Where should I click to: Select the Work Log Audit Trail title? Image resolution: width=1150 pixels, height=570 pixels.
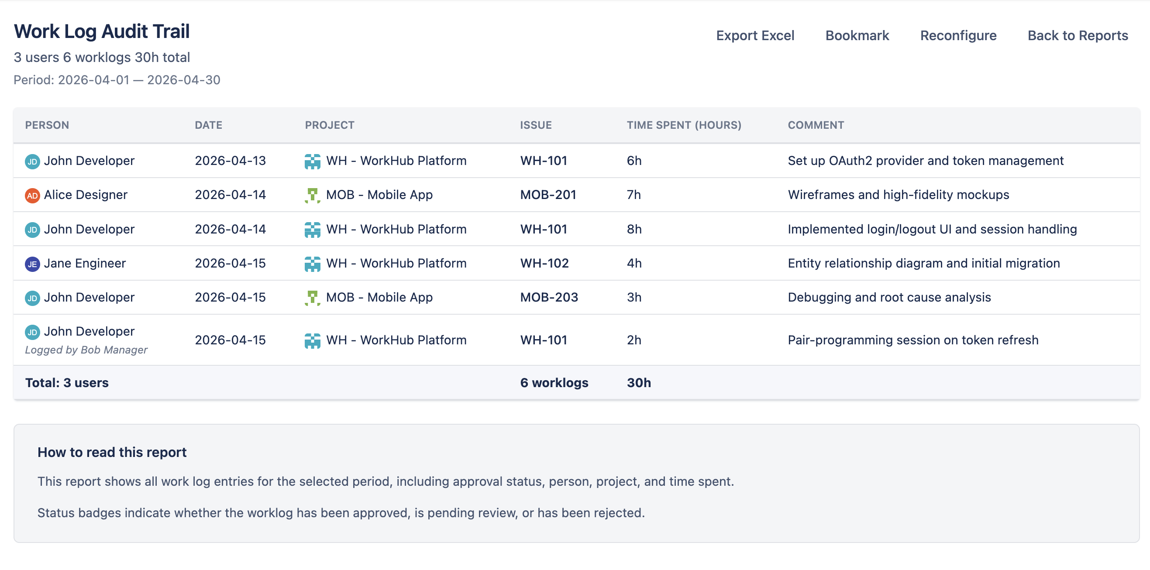(x=102, y=31)
